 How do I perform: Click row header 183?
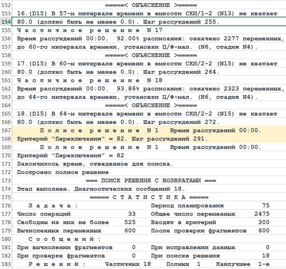point(6,264)
